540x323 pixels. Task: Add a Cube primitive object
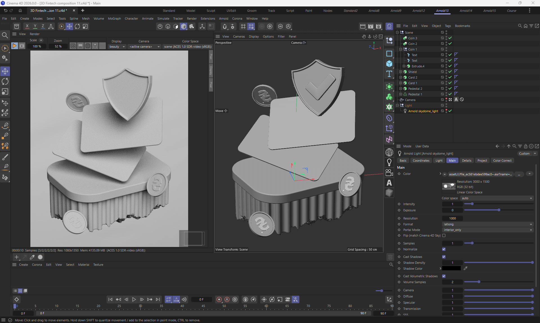pos(389,64)
